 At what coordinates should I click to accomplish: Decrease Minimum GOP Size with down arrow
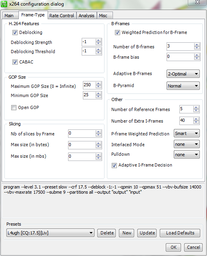[98, 97]
